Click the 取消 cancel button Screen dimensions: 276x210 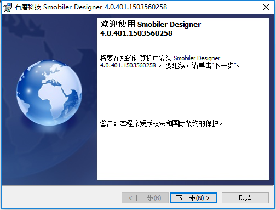point(245,198)
